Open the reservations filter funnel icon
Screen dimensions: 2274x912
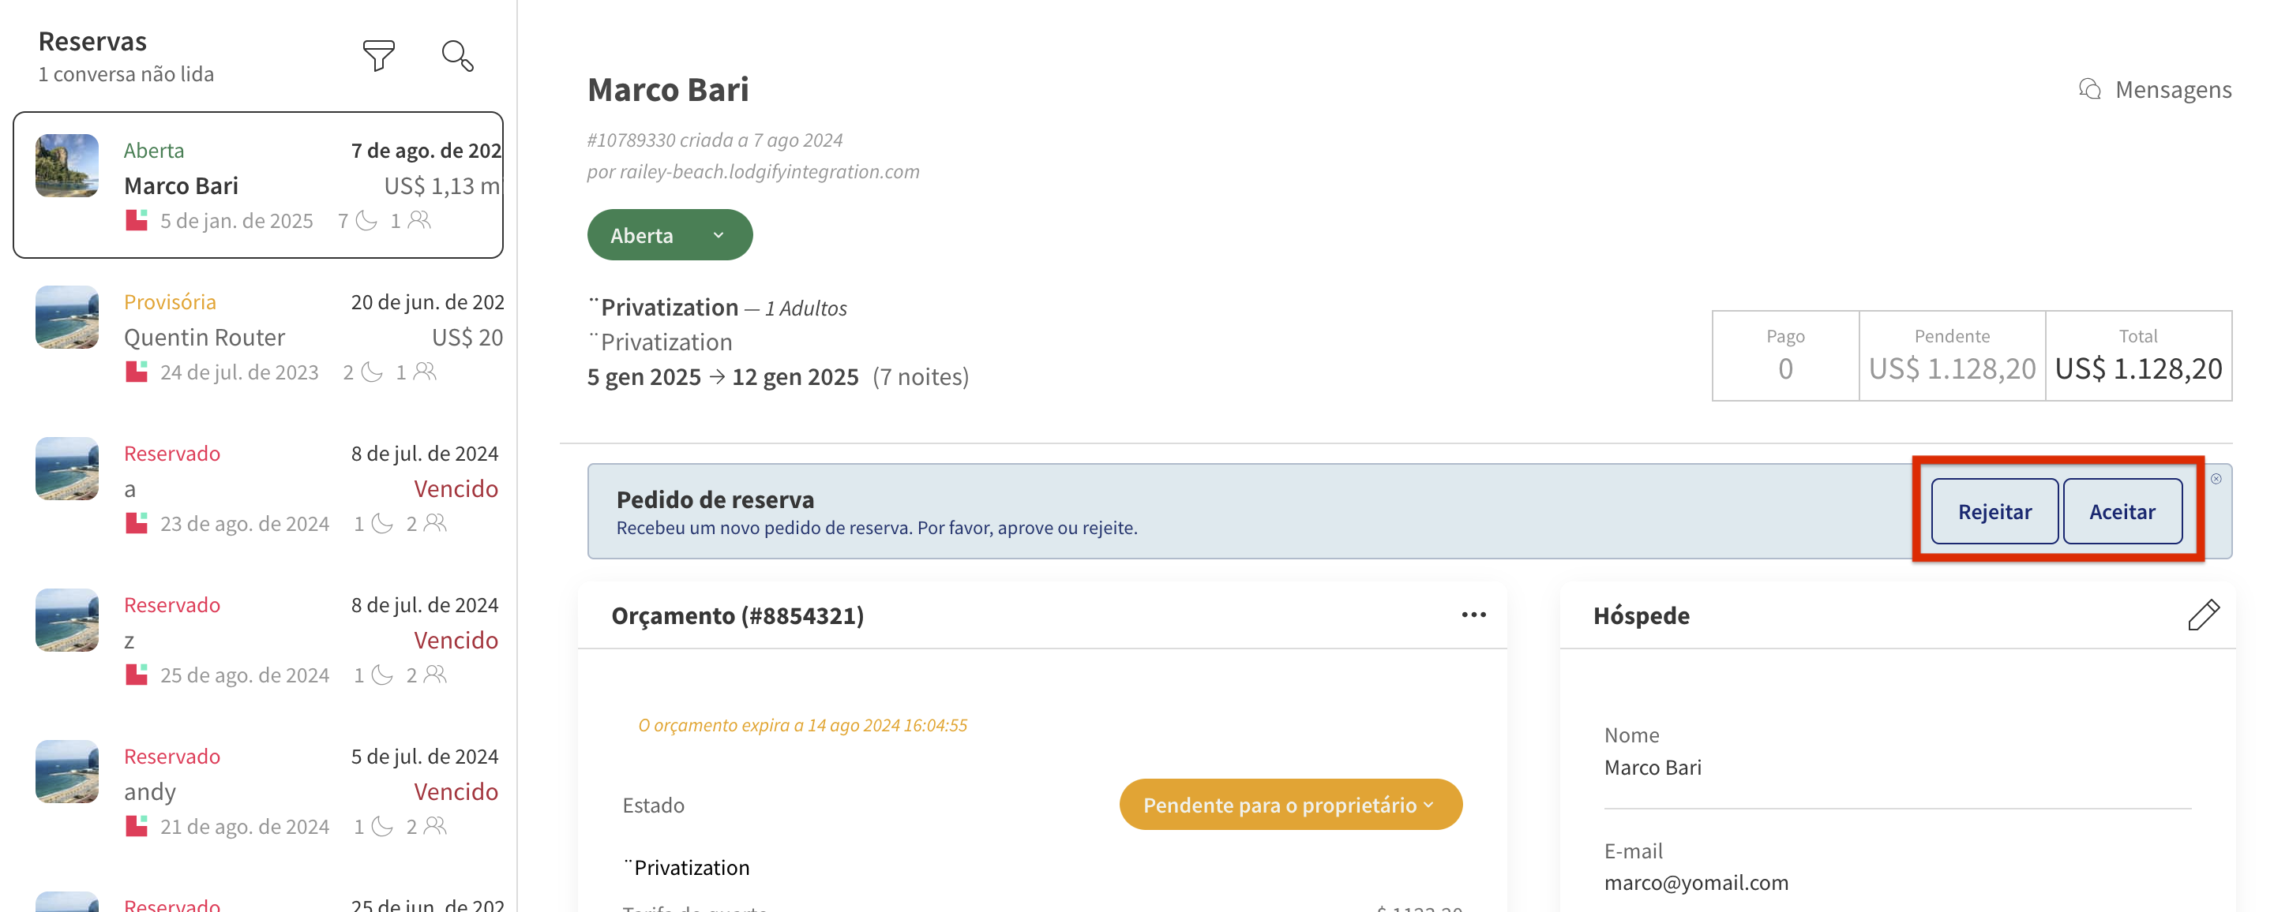coord(379,55)
